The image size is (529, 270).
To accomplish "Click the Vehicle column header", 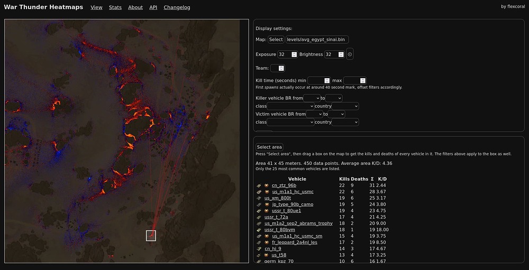I will click(x=297, y=179).
